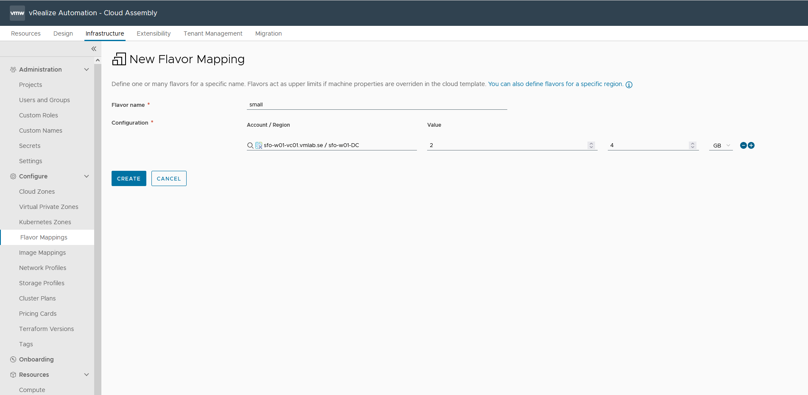This screenshot has height=395, width=808.
Task: Collapse the Configure section chevron
Action: pos(87,176)
